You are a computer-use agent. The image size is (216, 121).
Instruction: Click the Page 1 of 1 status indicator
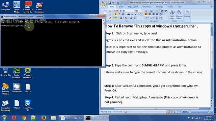pyautogui.click(x=106, y=112)
